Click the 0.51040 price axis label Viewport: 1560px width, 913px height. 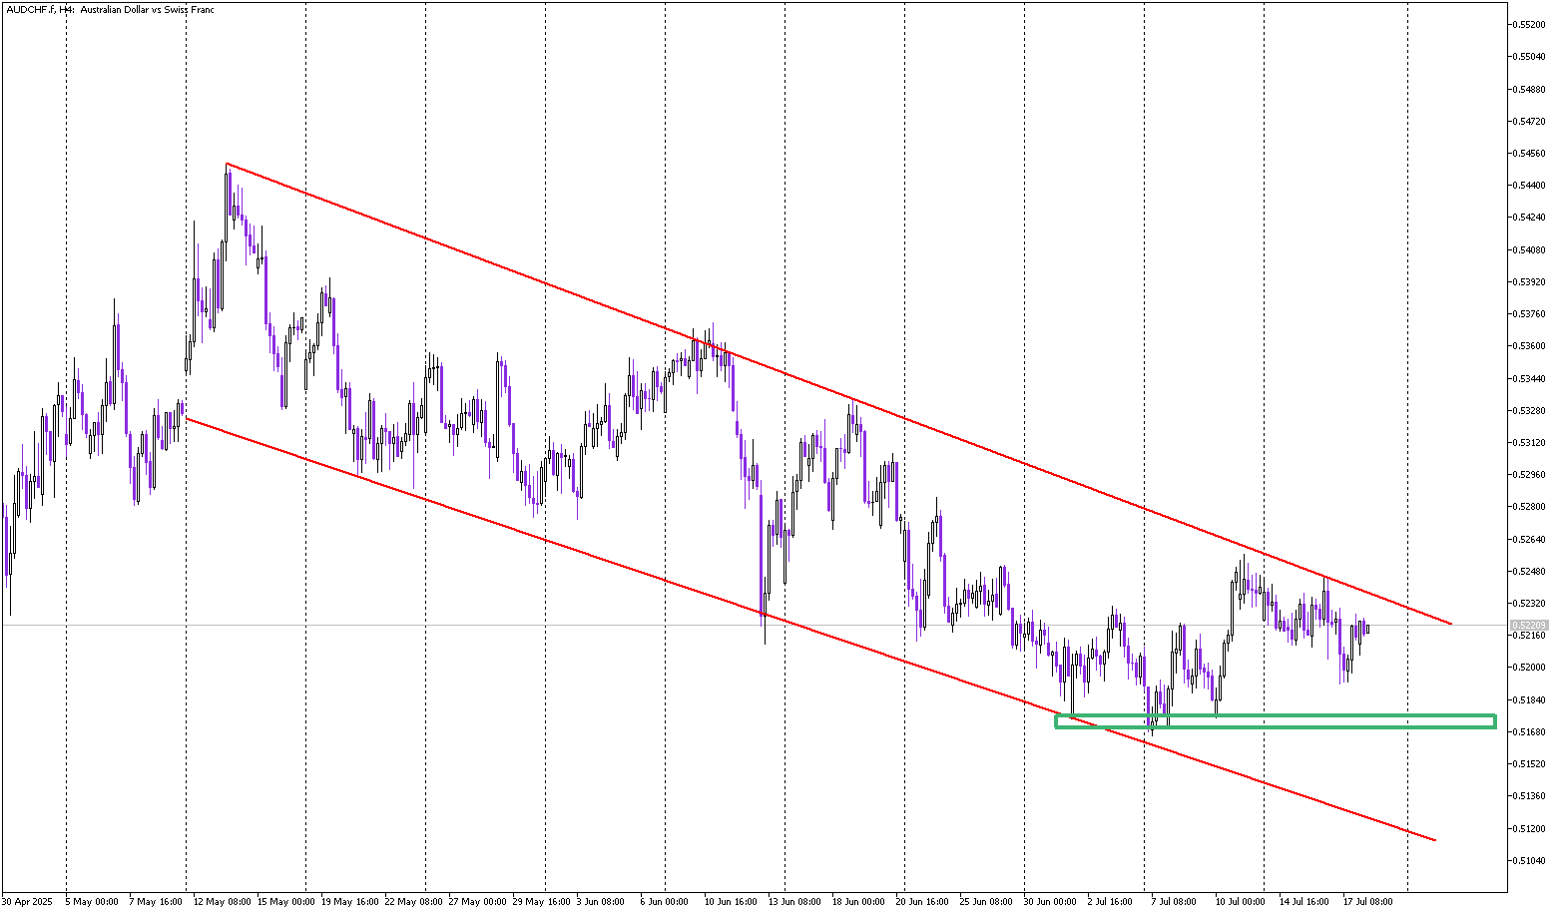click(1530, 860)
